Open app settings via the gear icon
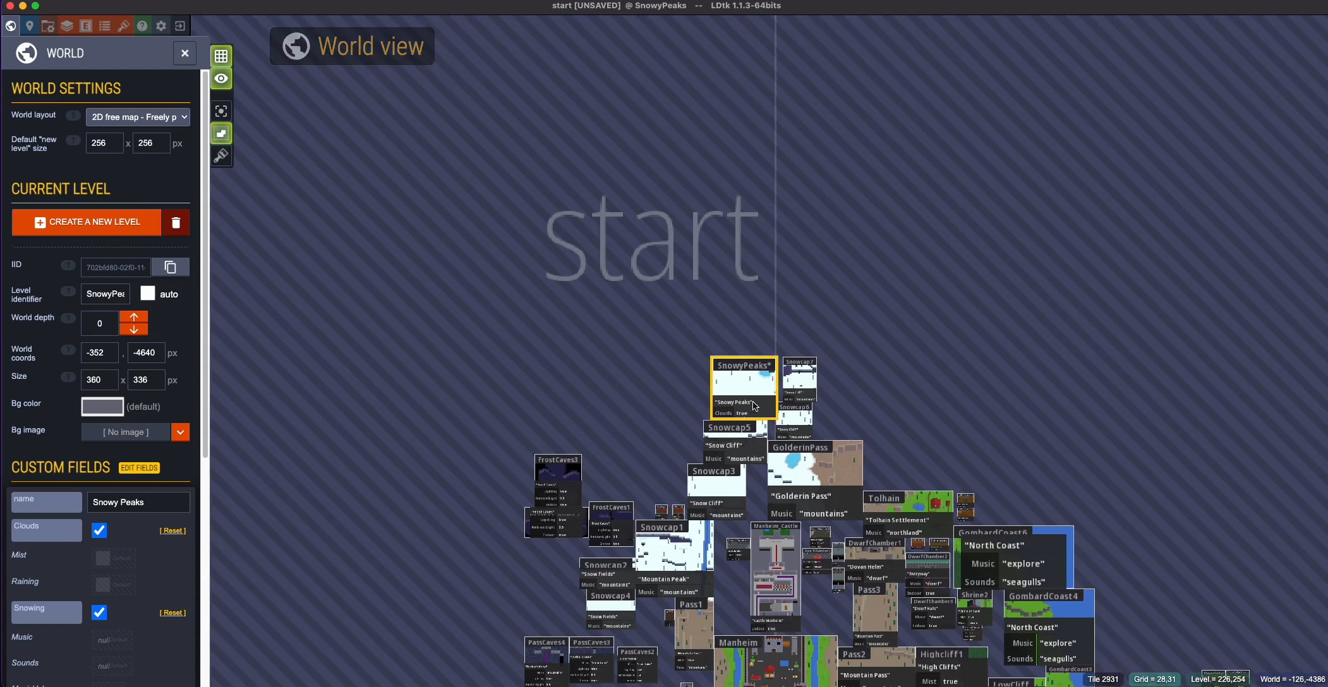 pyautogui.click(x=161, y=26)
